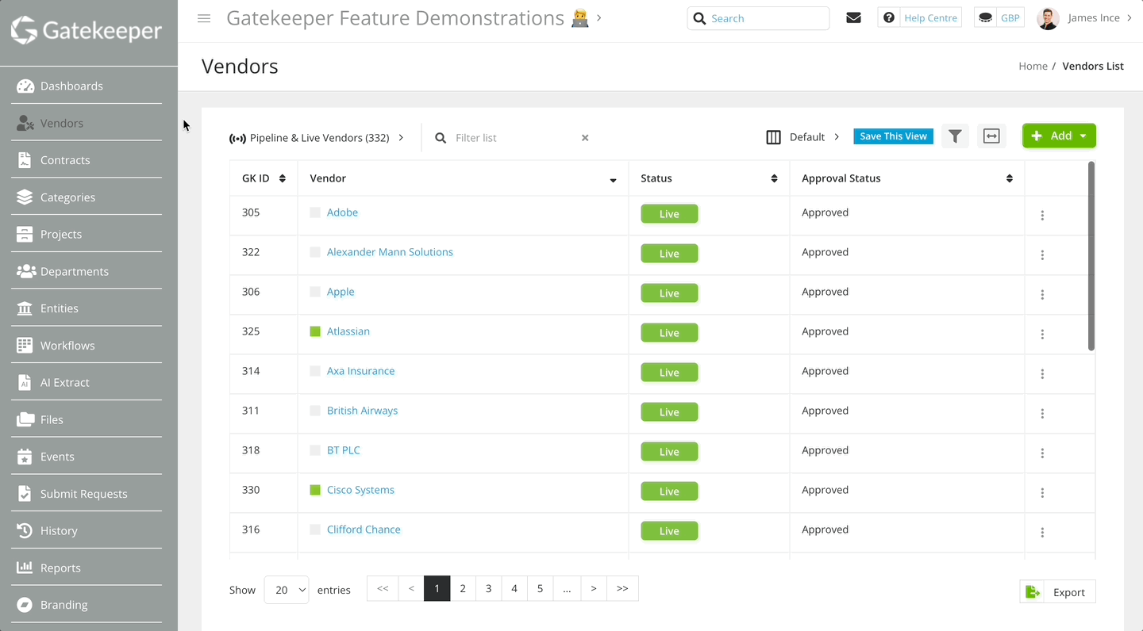The image size is (1143, 631).
Task: Open the column layout icon beside Default
Action: click(x=773, y=136)
